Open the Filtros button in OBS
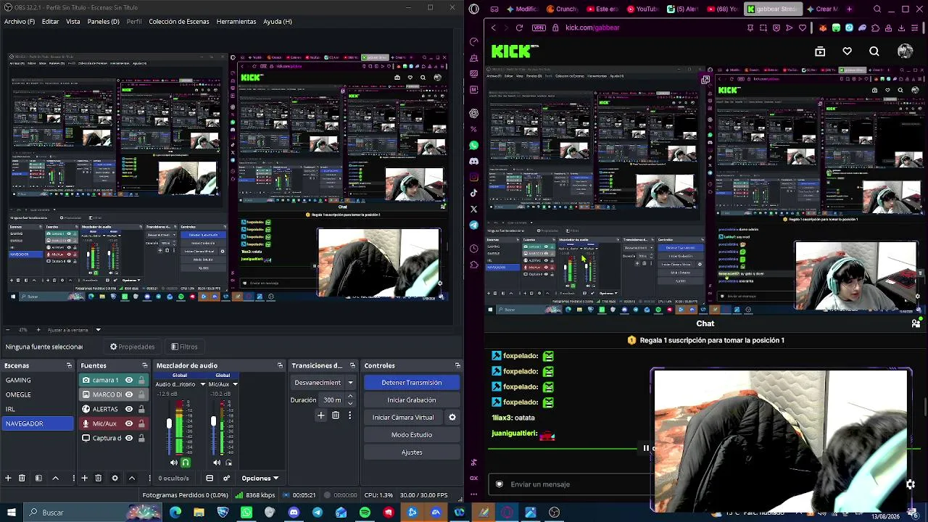The height and width of the screenshot is (522, 928). 184,347
